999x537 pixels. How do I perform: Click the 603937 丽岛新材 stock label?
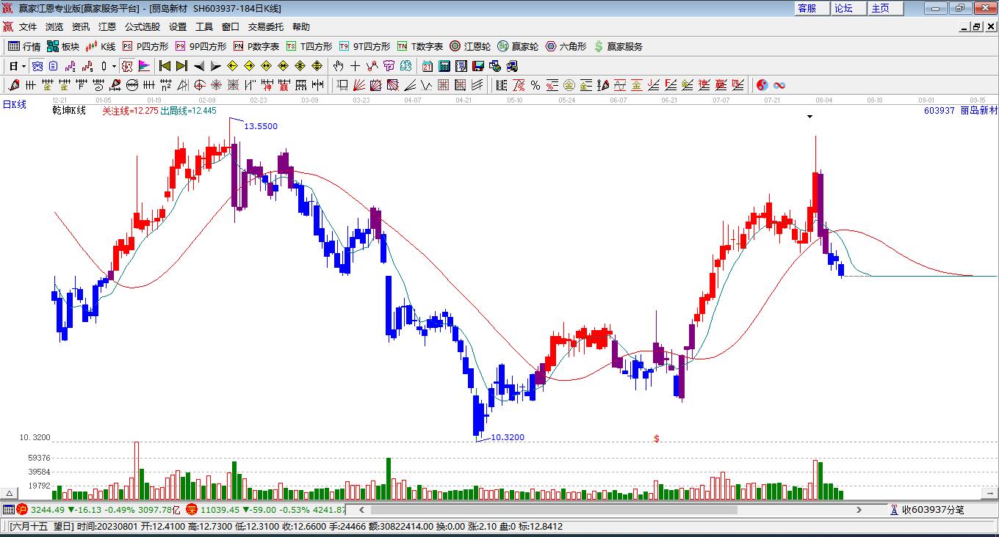[961, 111]
